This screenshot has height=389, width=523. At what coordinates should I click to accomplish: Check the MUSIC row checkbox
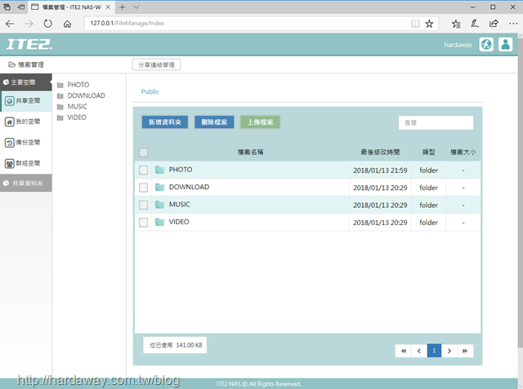[x=144, y=205]
